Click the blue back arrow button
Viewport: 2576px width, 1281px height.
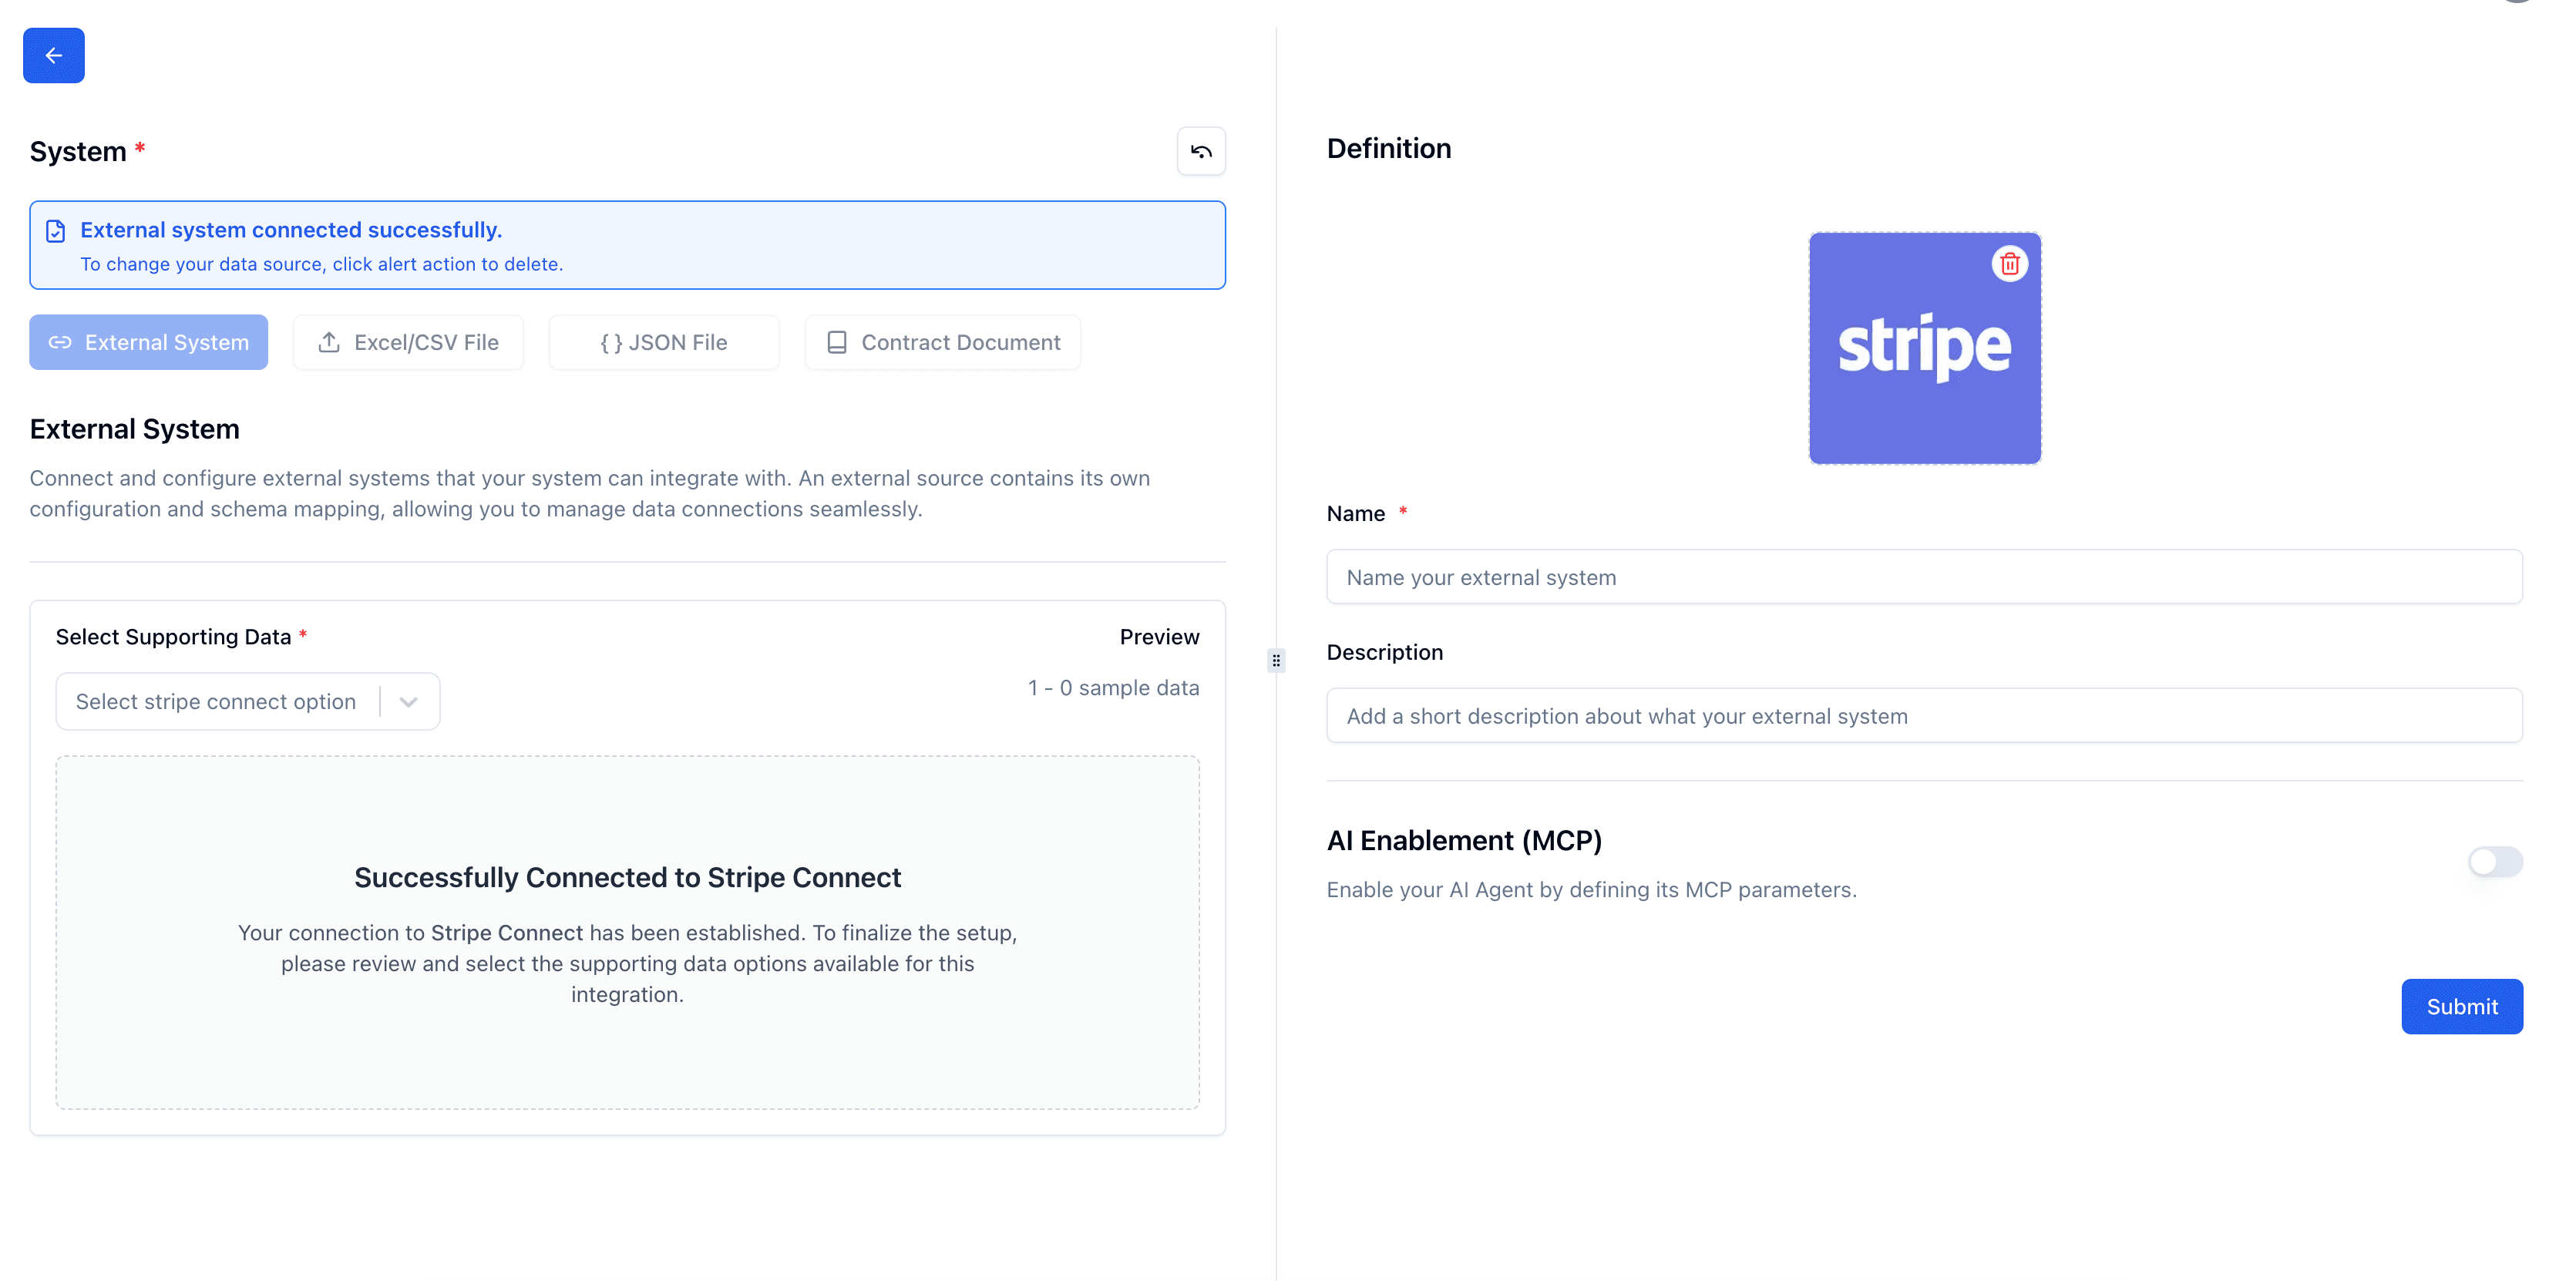coord(54,55)
